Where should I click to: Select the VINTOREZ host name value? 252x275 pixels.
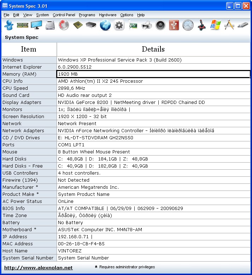point(153,251)
